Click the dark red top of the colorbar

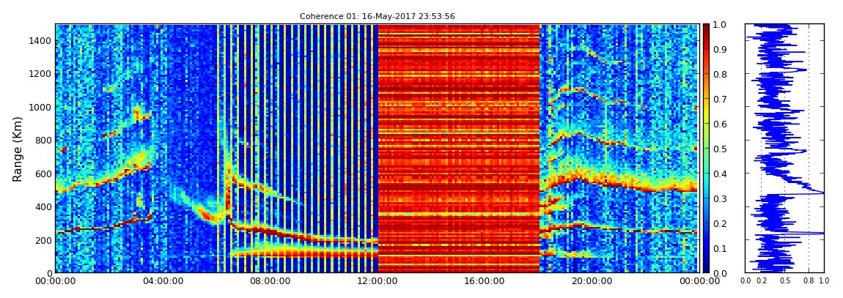pyautogui.click(x=706, y=28)
